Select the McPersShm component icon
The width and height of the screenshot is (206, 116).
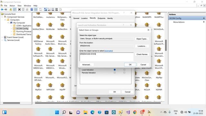tap(62, 26)
